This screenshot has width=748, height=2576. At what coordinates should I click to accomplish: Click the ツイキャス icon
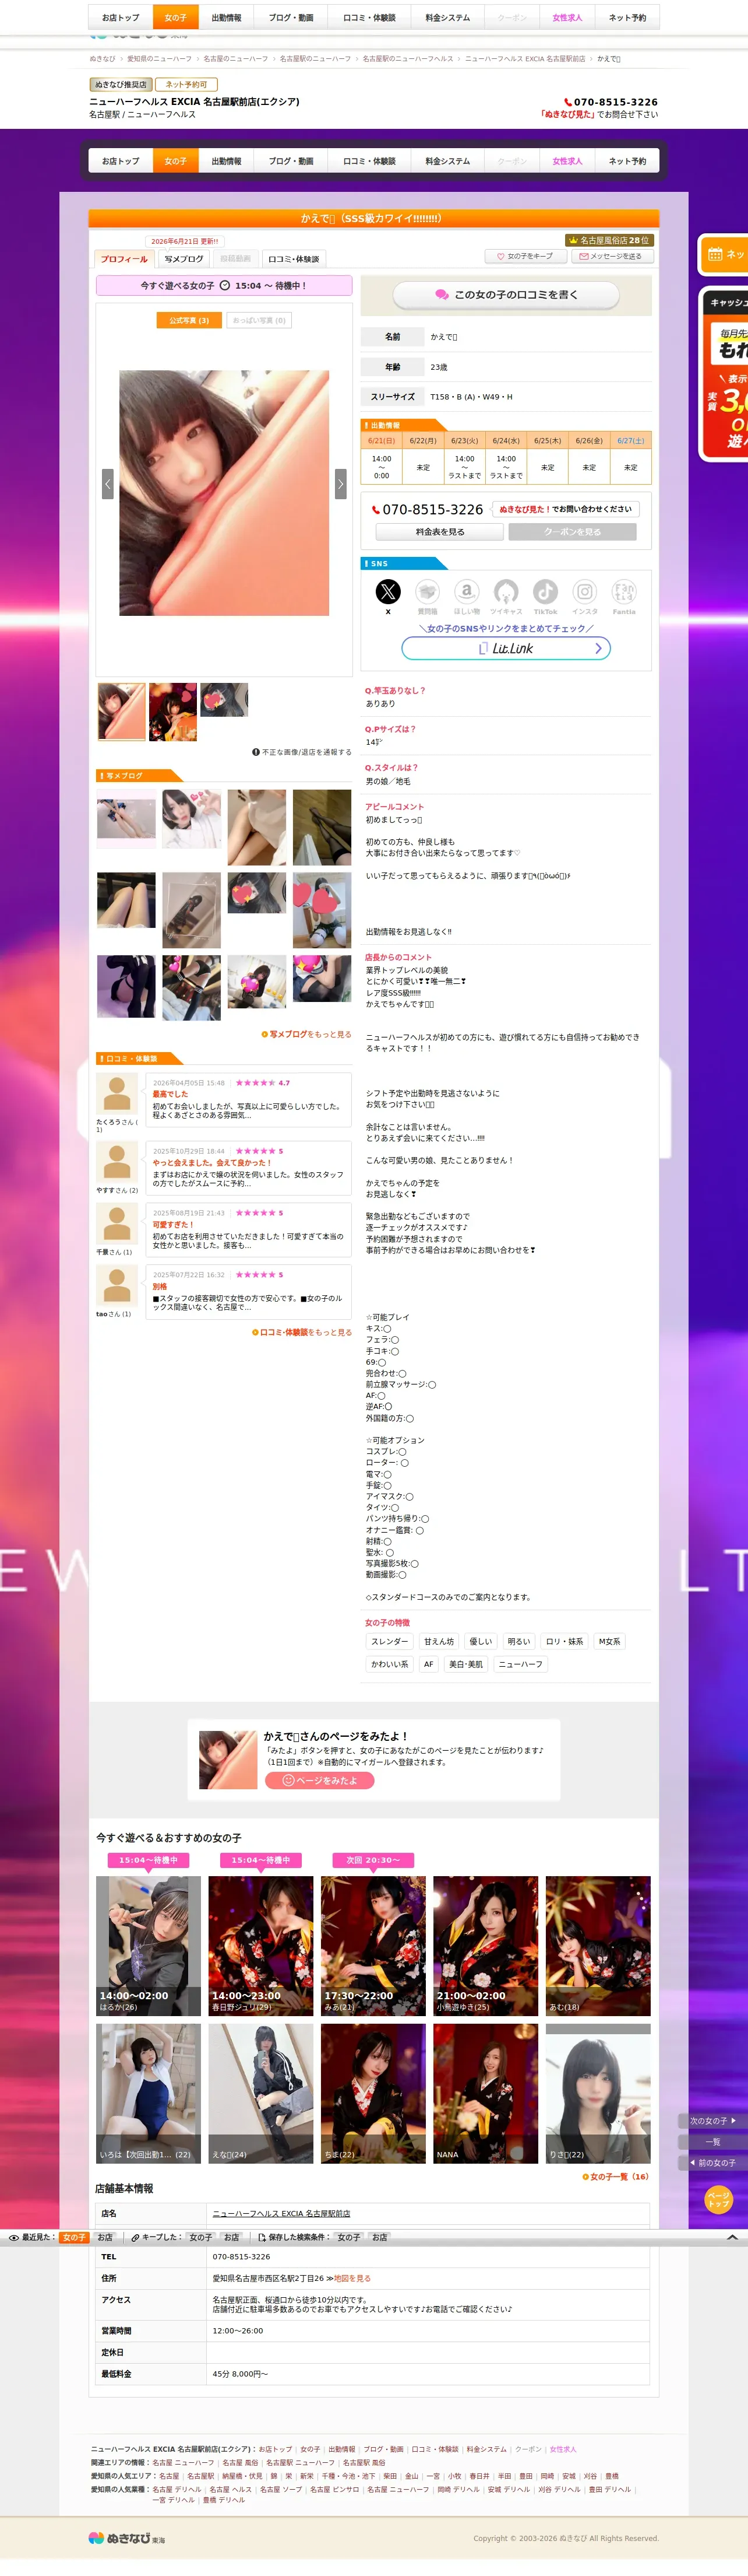coord(506,592)
